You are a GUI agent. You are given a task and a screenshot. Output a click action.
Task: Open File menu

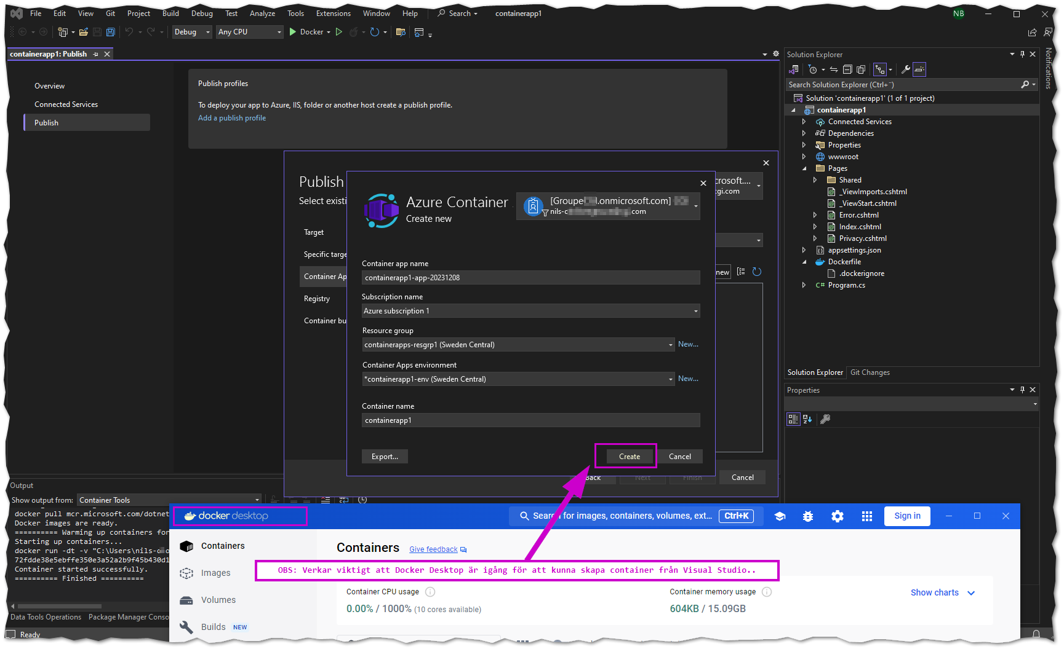pos(36,14)
